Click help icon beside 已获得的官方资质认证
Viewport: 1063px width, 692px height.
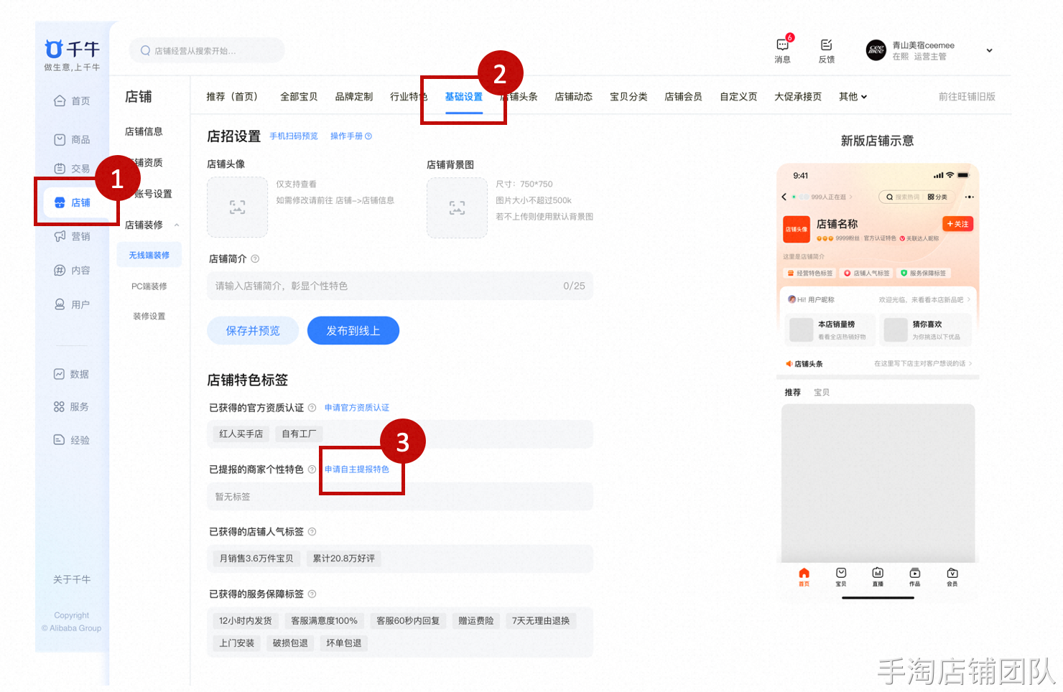[x=312, y=408]
